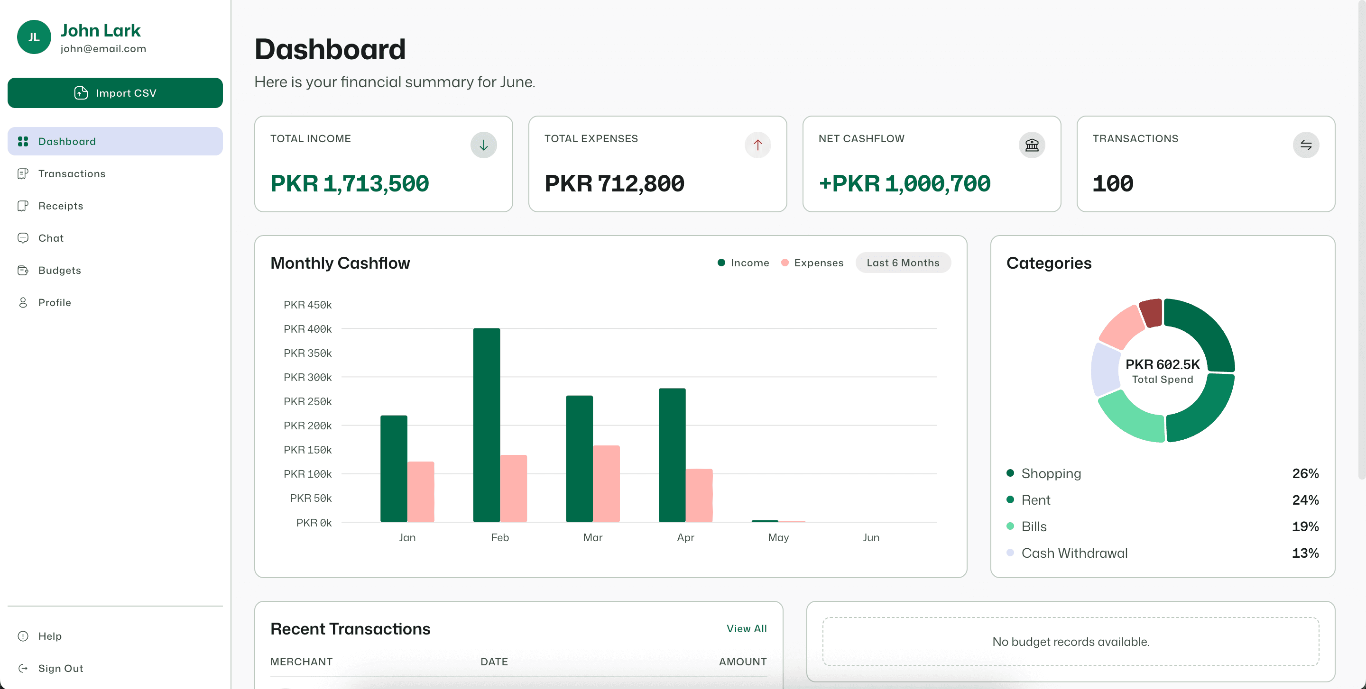Viewport: 1366px width, 689px height.
Task: Click the Budgets wallet icon
Action: point(23,271)
